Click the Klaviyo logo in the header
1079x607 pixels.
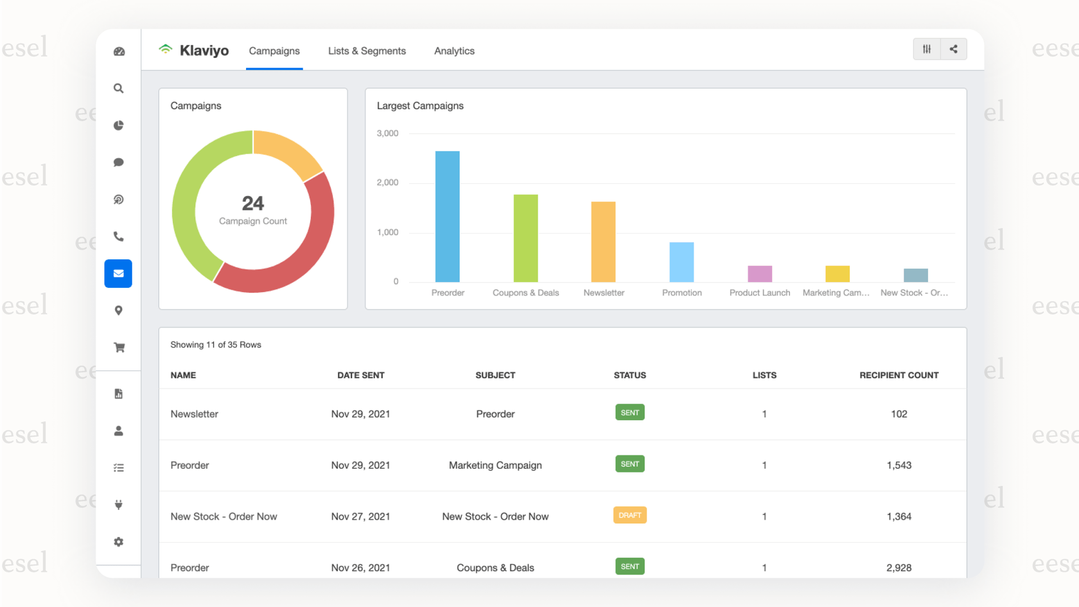point(194,49)
